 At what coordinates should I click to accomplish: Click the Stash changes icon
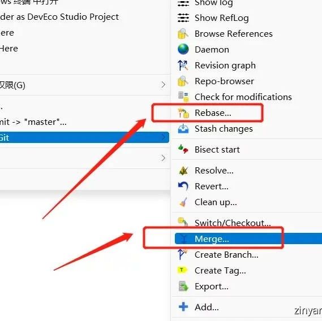click(183, 129)
